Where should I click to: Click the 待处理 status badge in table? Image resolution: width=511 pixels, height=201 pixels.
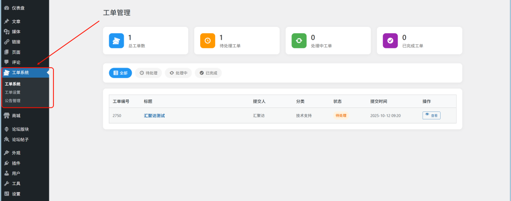tap(341, 115)
